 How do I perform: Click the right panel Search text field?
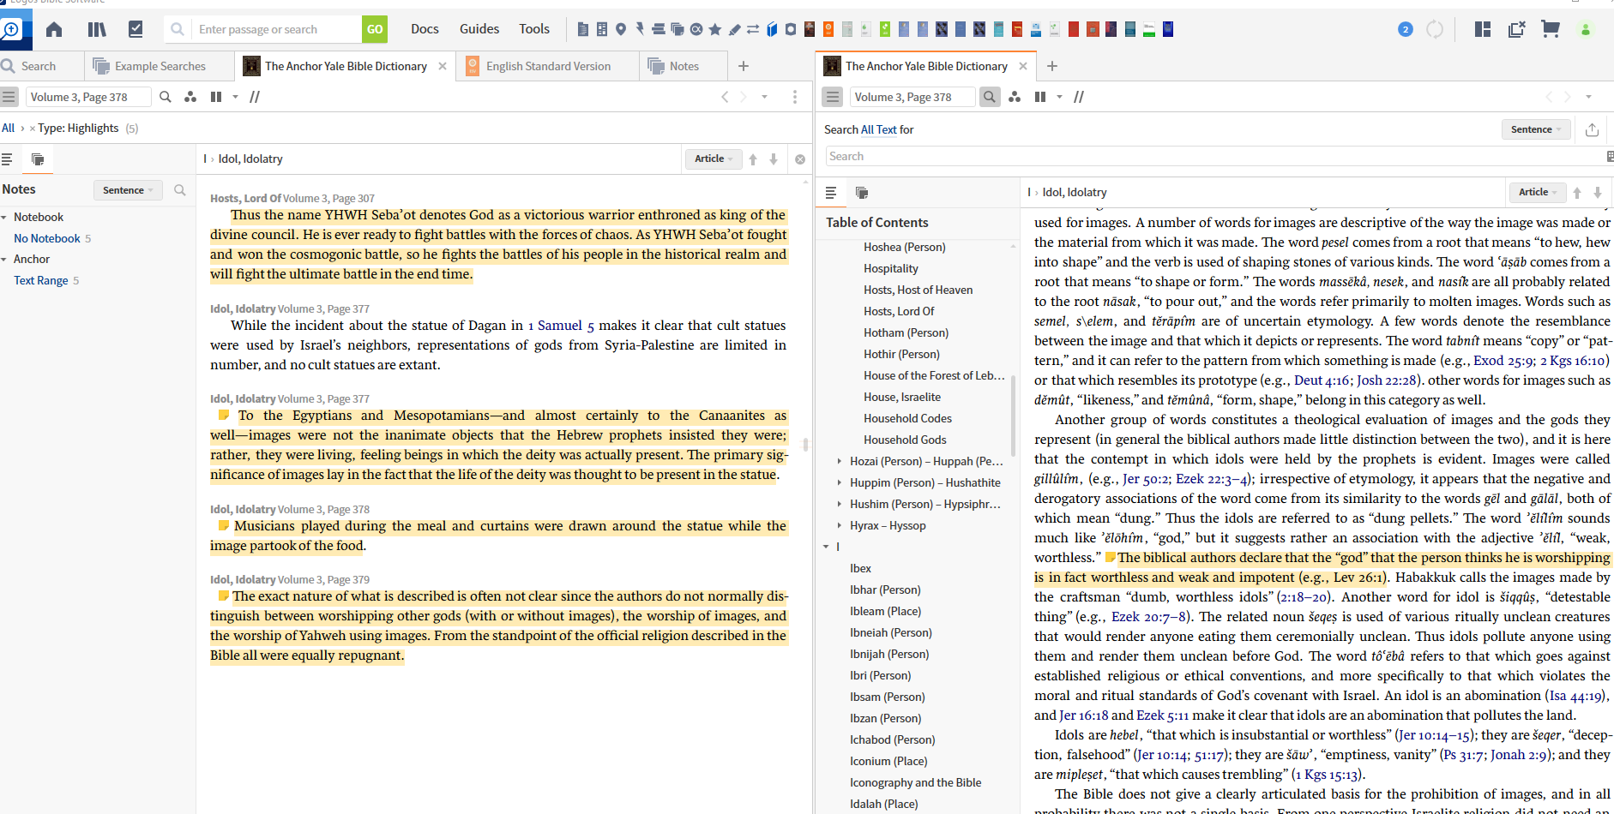coord(1214,156)
